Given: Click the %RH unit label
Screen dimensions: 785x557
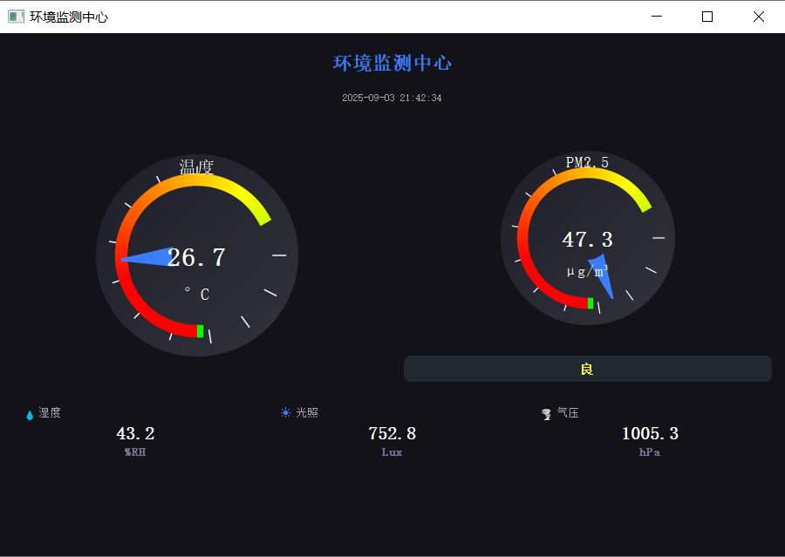Looking at the screenshot, I should coord(135,452).
